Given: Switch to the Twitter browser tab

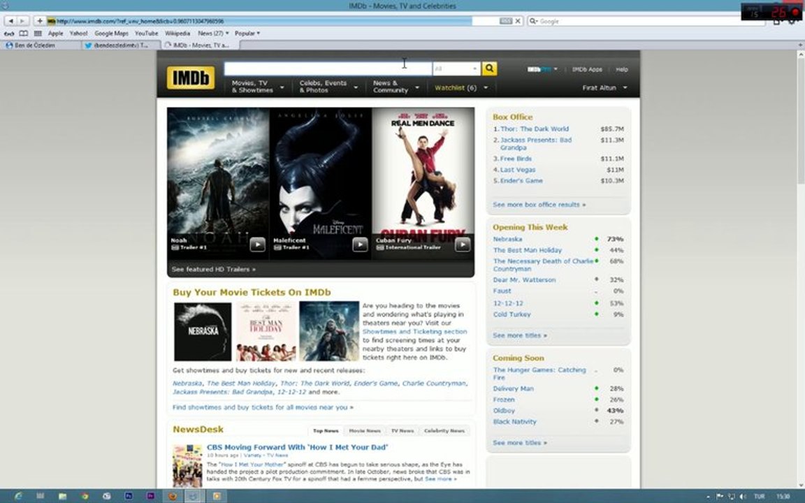Looking at the screenshot, I should (x=121, y=45).
